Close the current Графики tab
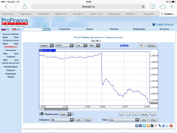 pos(162,14)
